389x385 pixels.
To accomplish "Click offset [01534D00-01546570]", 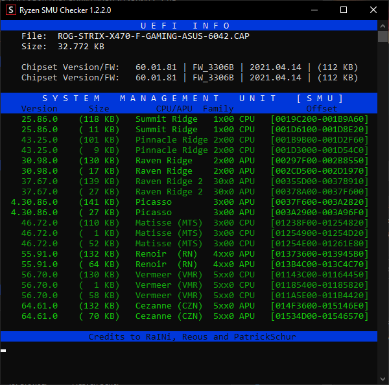I will 320,316.
